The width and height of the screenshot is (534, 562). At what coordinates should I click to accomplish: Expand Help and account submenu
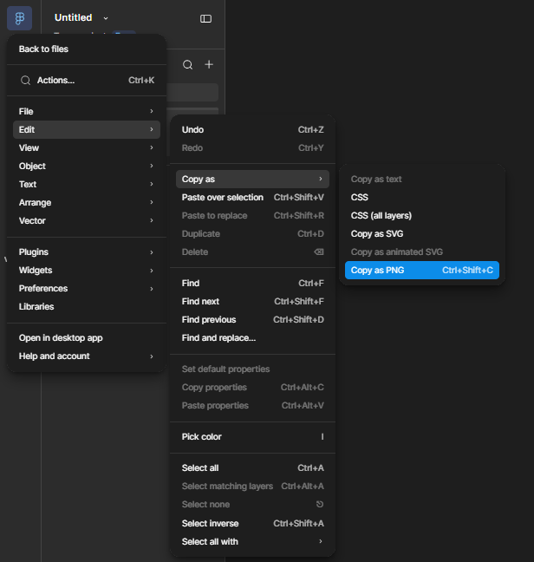coord(87,356)
